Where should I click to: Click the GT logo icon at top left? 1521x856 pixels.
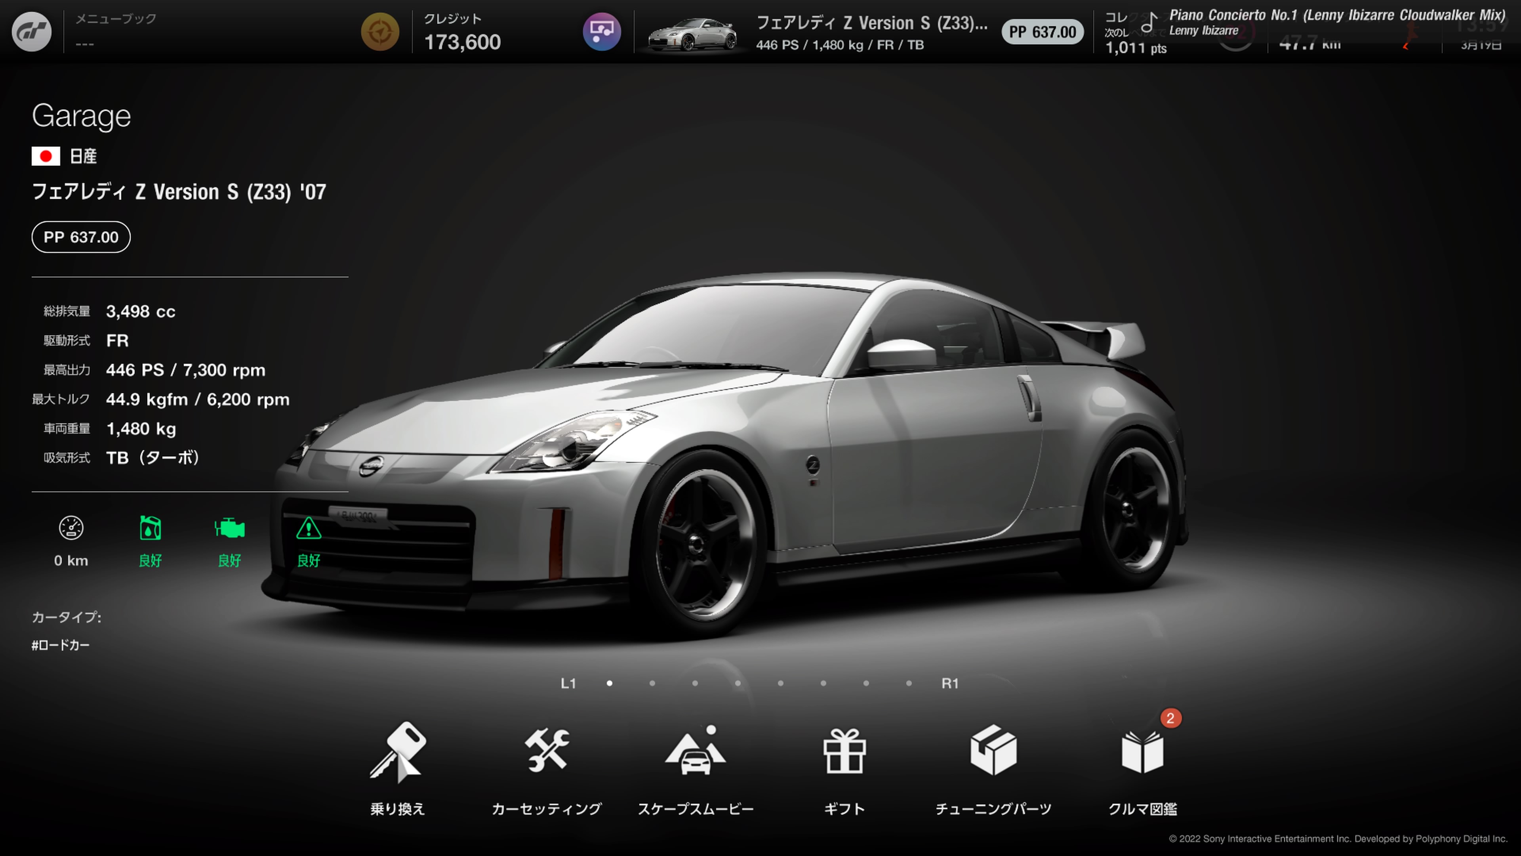tap(31, 31)
